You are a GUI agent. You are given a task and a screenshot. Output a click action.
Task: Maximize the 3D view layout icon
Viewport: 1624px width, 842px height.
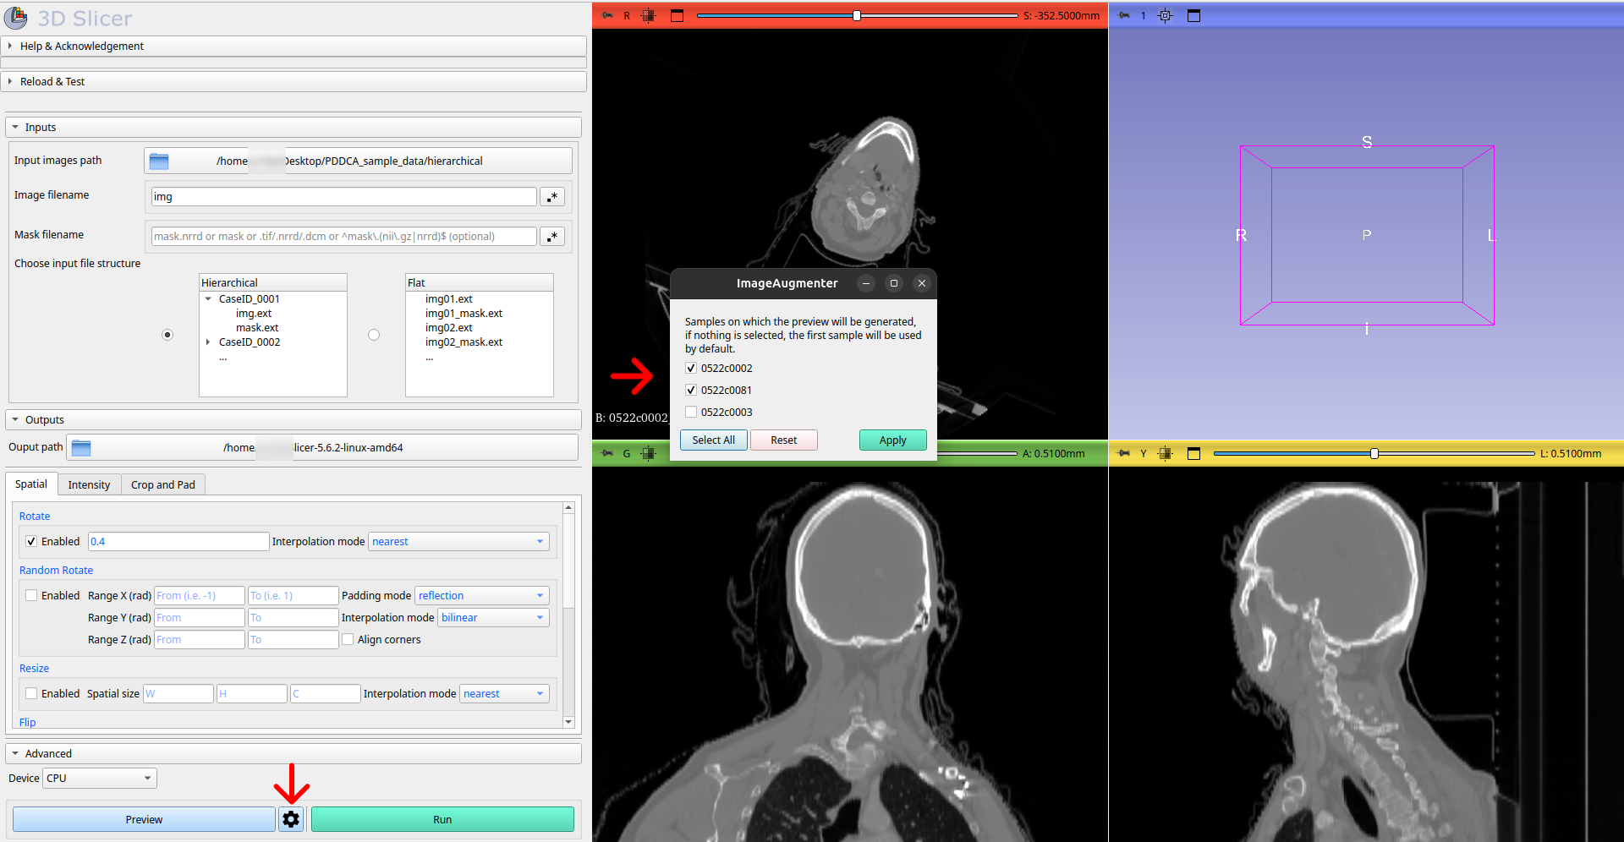[1193, 15]
